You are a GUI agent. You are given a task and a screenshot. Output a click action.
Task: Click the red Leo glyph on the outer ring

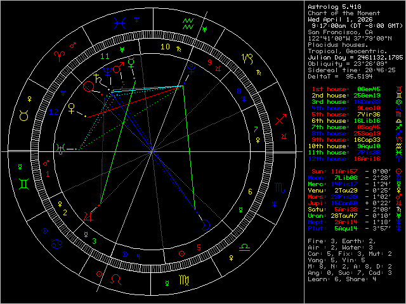tap(115, 279)
